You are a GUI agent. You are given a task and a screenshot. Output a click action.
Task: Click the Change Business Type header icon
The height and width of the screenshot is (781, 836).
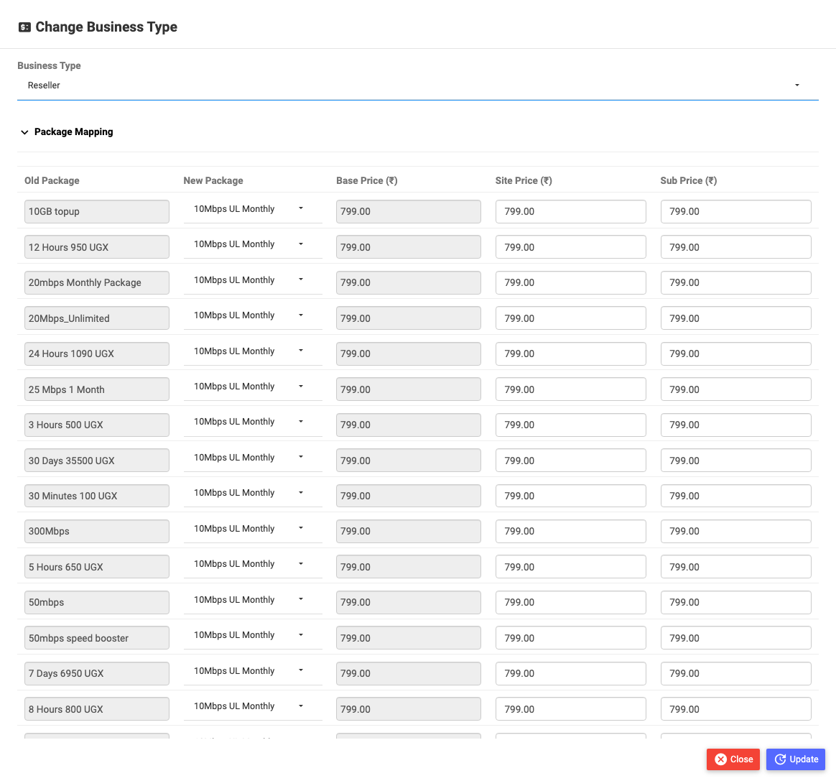(x=24, y=27)
